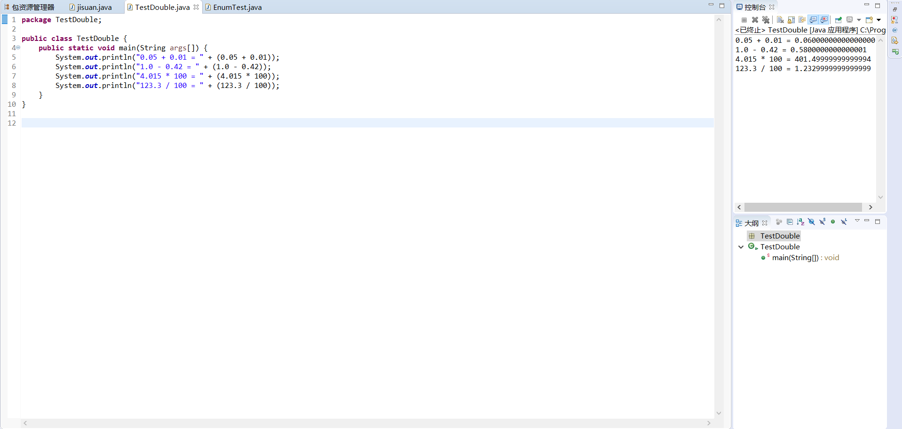The width and height of the screenshot is (902, 429).
Task: Toggle Hide Static Fields and Methods
Action: coord(822,222)
